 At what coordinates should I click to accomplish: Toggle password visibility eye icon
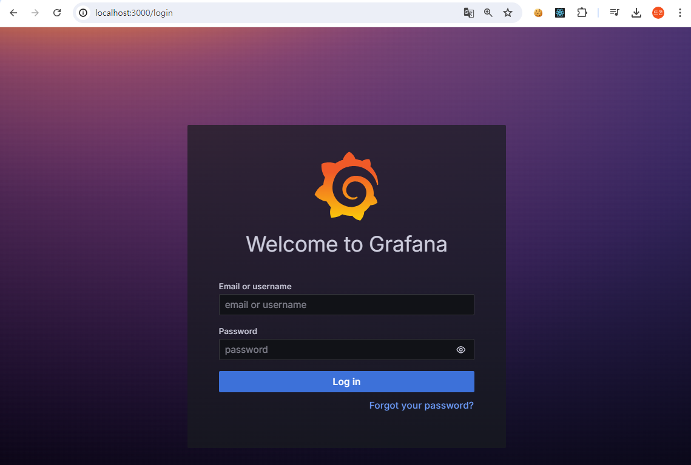click(x=461, y=350)
